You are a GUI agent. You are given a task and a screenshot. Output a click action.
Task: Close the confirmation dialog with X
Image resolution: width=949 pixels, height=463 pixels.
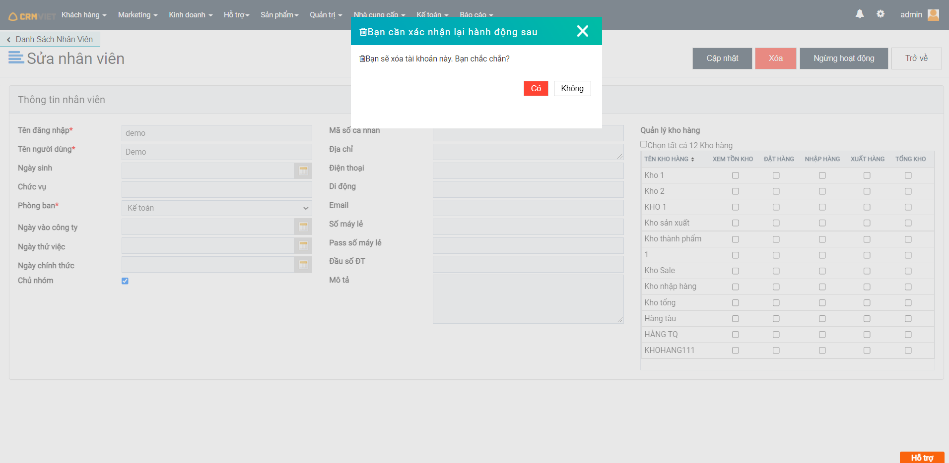click(x=583, y=31)
